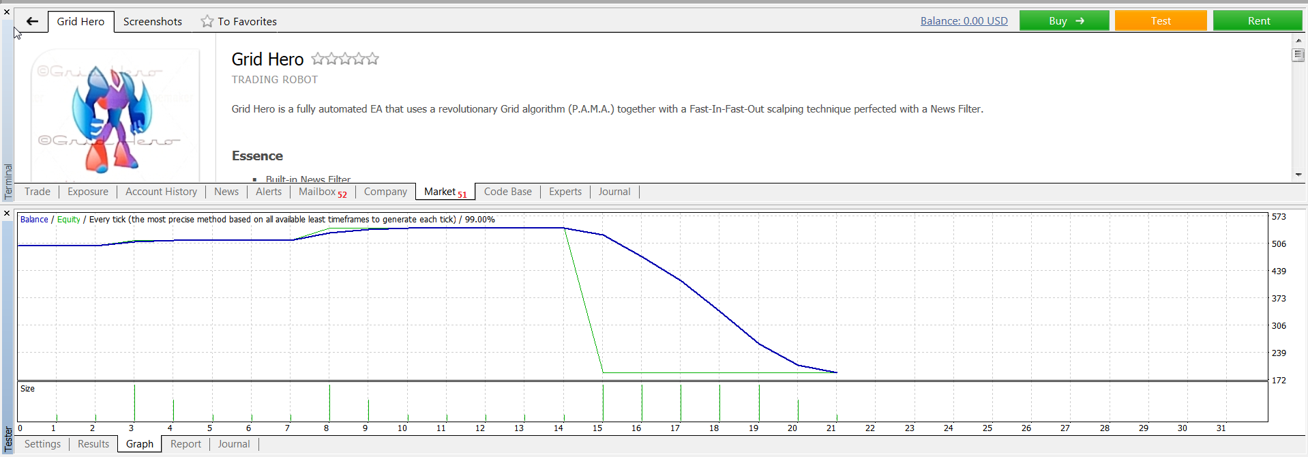
Task: Open the Code Base tab
Action: [507, 192]
